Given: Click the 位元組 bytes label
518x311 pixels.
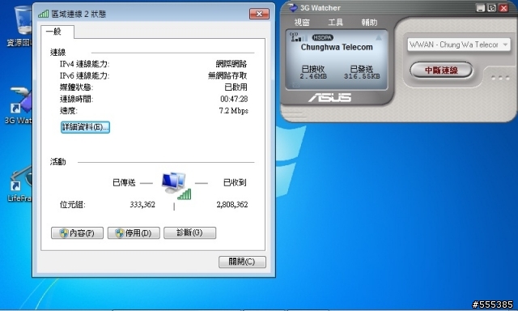Looking at the screenshot, I should tap(72, 205).
